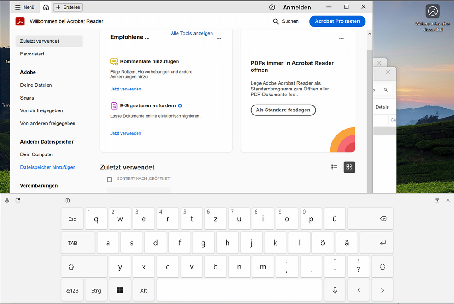
Task: Toggle the &123 symbols key
Action: [x=72, y=290]
